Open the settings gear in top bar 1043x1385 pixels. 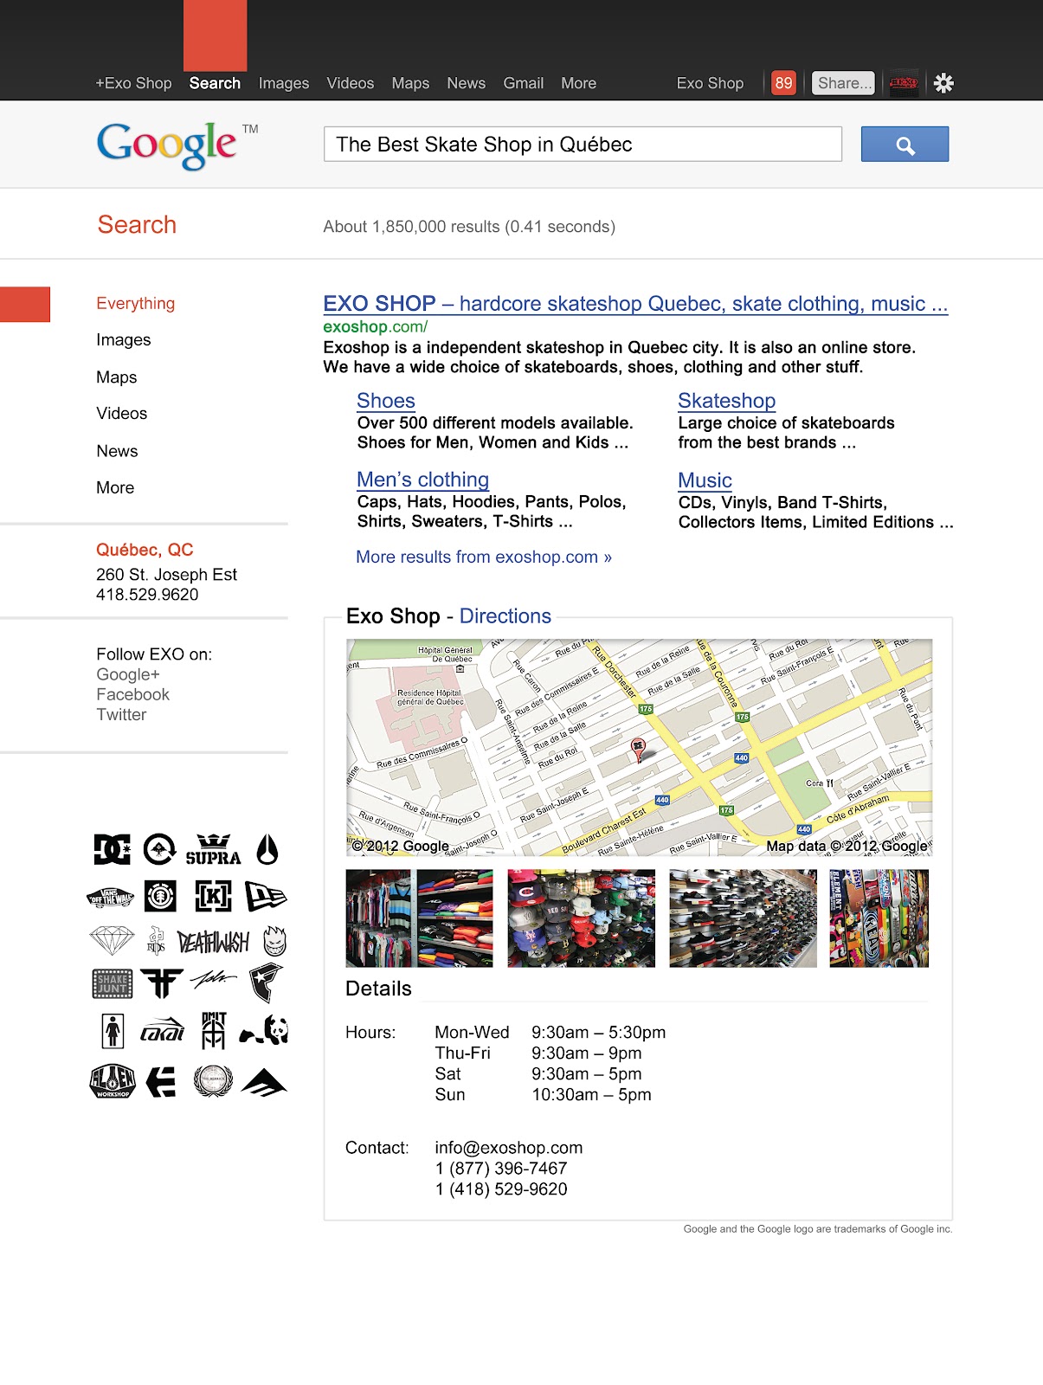tap(944, 83)
